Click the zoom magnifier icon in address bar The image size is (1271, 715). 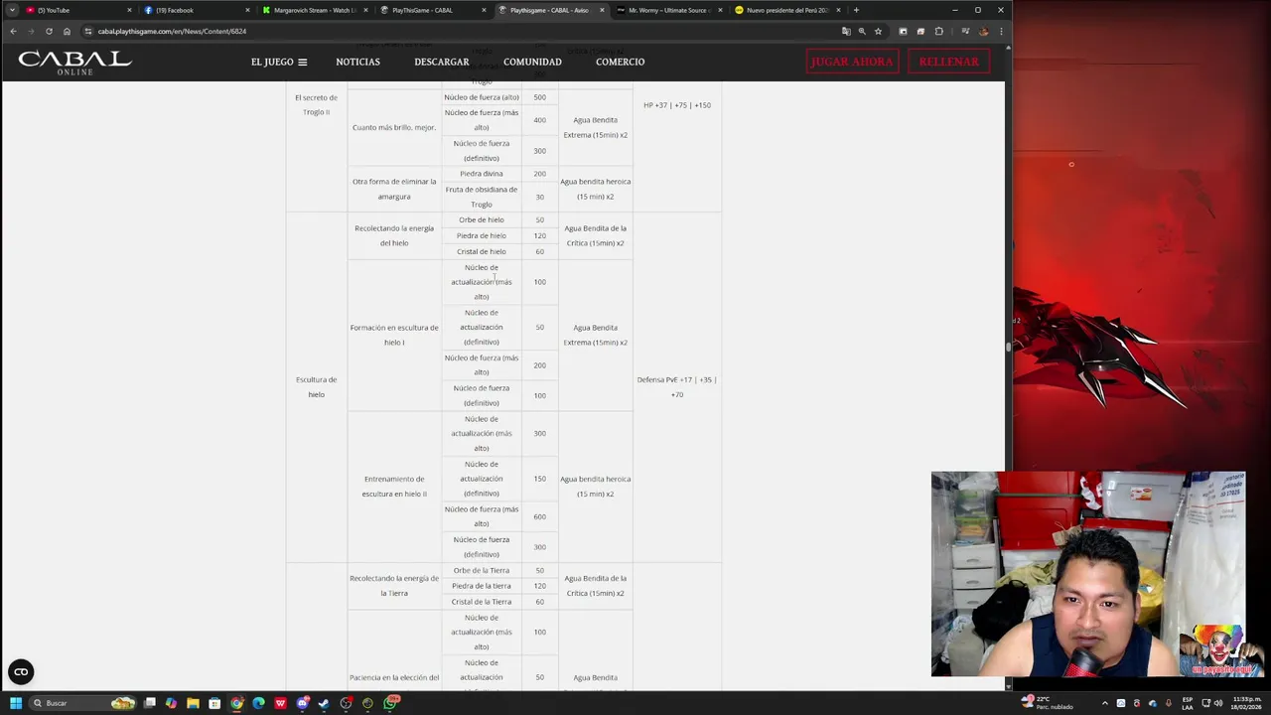point(862,31)
